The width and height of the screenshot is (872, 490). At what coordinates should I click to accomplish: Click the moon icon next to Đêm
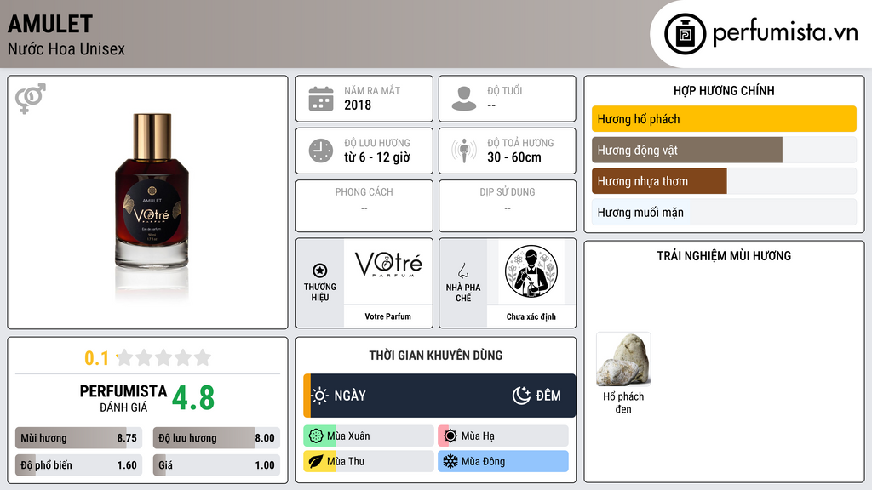click(521, 396)
